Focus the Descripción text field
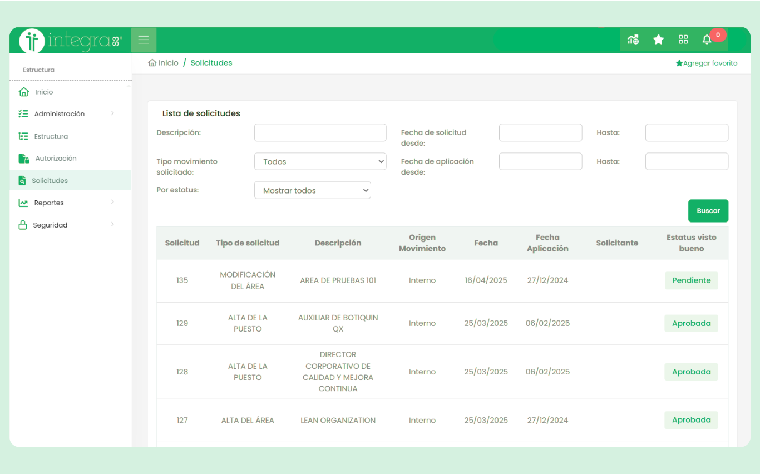760x474 pixels. point(320,132)
